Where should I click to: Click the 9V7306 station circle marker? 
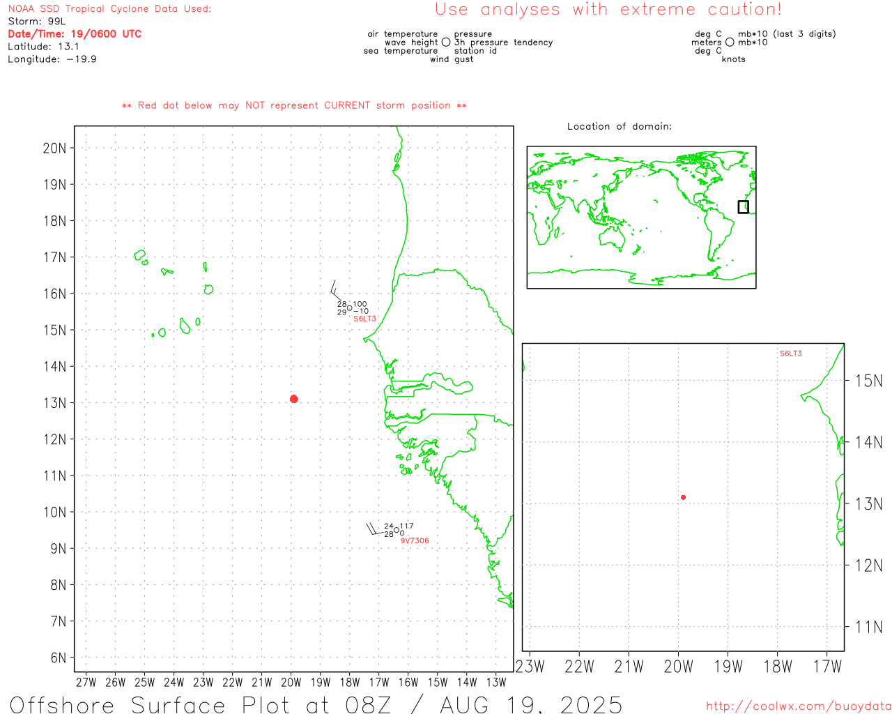(x=397, y=530)
